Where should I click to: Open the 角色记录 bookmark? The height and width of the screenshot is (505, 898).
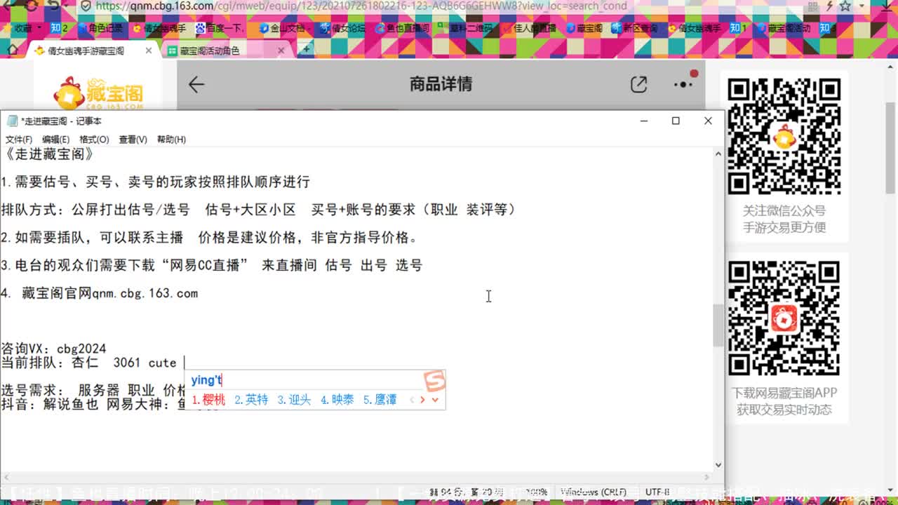(x=100, y=29)
